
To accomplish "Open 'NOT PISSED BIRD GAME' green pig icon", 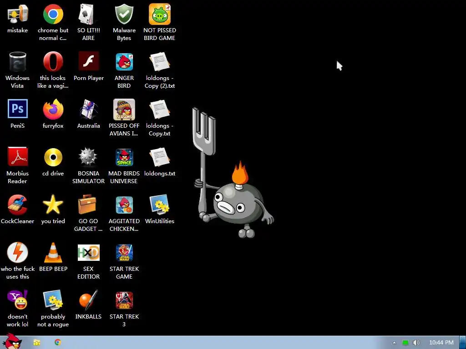I will click(160, 14).
